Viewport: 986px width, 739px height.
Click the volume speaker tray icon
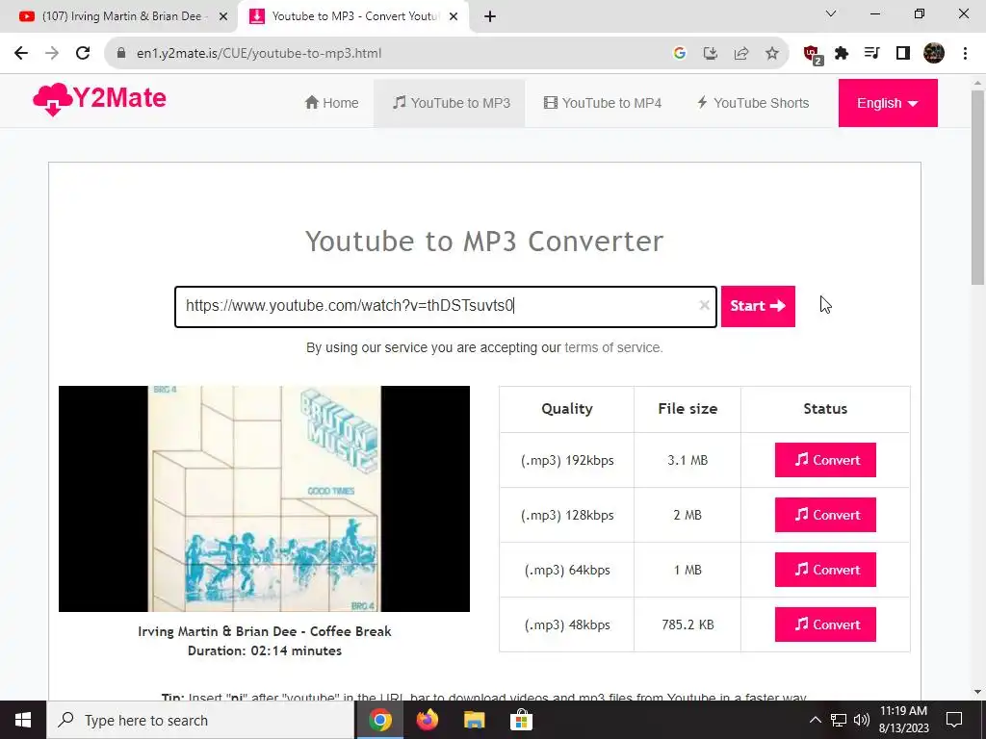coord(862,720)
